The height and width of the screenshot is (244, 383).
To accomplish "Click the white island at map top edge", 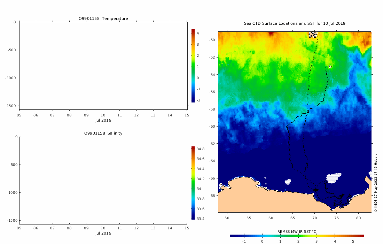I will pyautogui.click(x=313, y=35).
